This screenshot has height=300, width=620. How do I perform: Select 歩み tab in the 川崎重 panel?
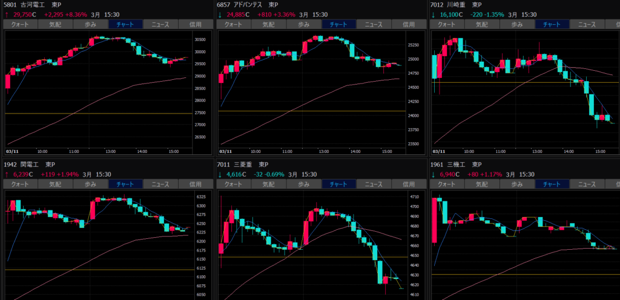click(x=516, y=25)
